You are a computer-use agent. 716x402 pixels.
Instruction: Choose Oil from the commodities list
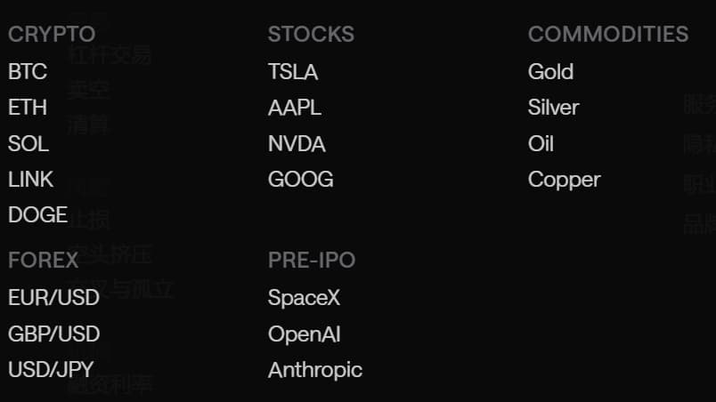pos(541,143)
